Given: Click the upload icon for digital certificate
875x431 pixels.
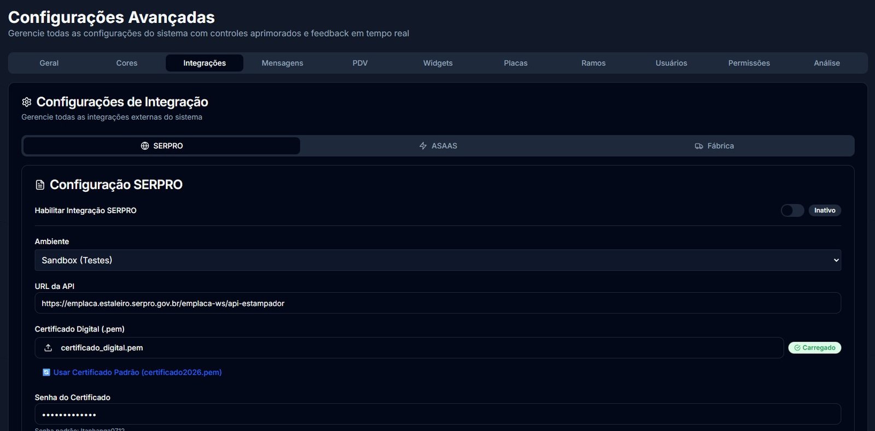Looking at the screenshot, I should 48,348.
